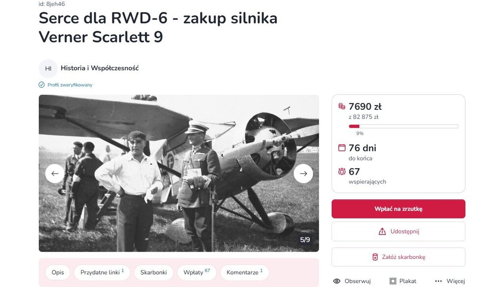This screenshot has width=503, height=287.
Task: Advance to next photo with right arrow
Action: click(x=303, y=174)
